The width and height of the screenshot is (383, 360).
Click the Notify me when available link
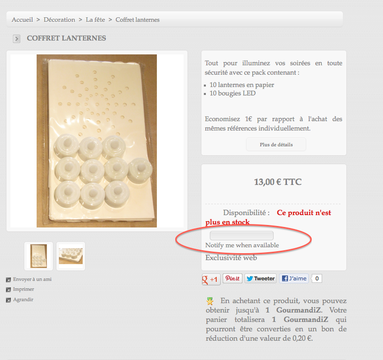[x=242, y=245]
